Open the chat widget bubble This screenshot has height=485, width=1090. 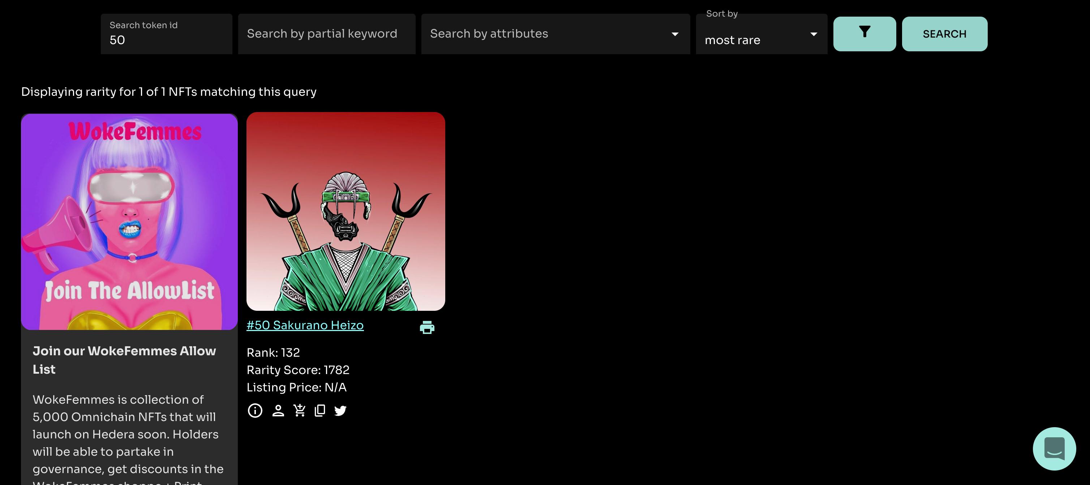pos(1054,448)
